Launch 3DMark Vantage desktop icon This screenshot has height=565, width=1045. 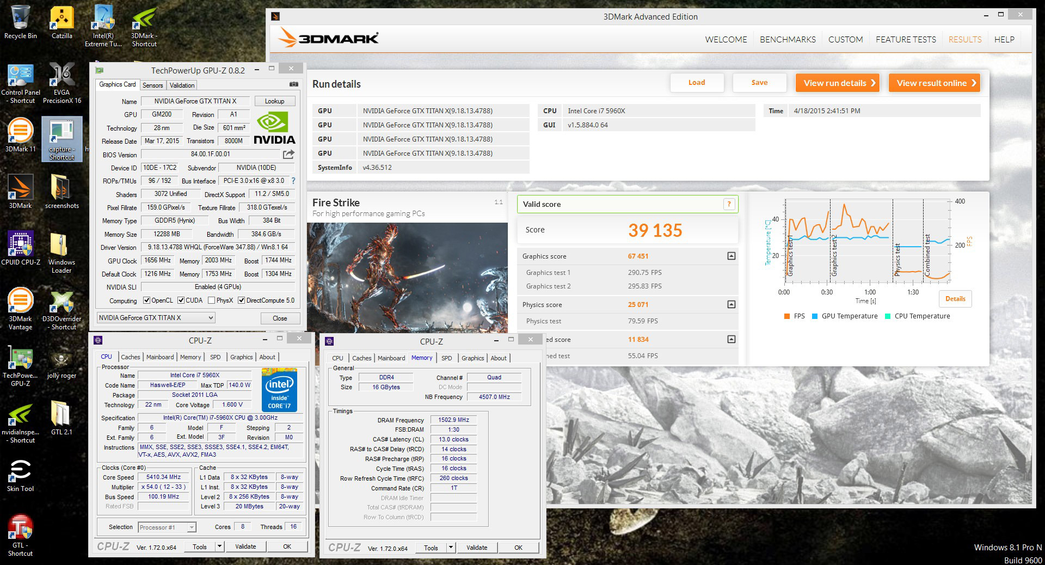point(20,309)
